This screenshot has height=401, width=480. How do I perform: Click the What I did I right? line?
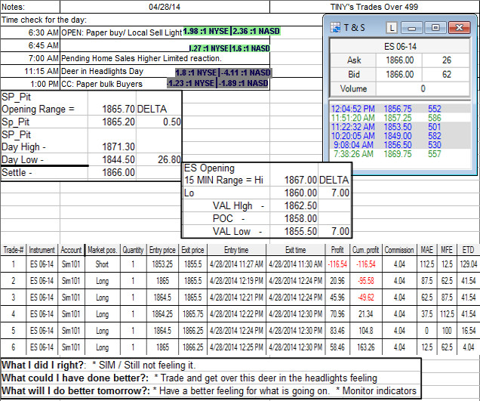(x=98, y=365)
